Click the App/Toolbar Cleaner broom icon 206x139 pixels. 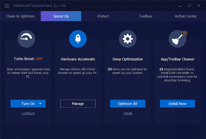177,39
